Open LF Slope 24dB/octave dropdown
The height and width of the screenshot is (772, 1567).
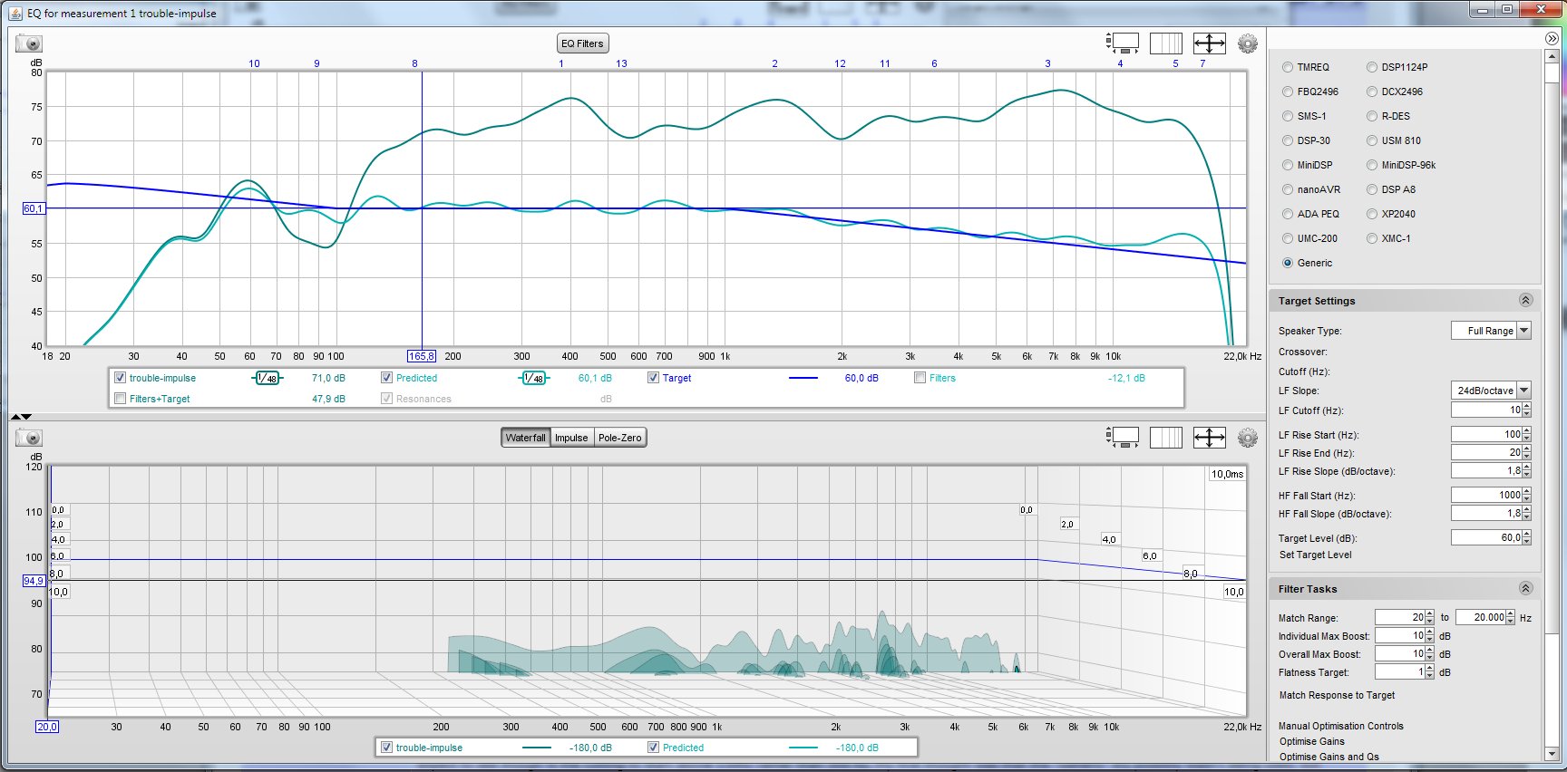pyautogui.click(x=1491, y=391)
